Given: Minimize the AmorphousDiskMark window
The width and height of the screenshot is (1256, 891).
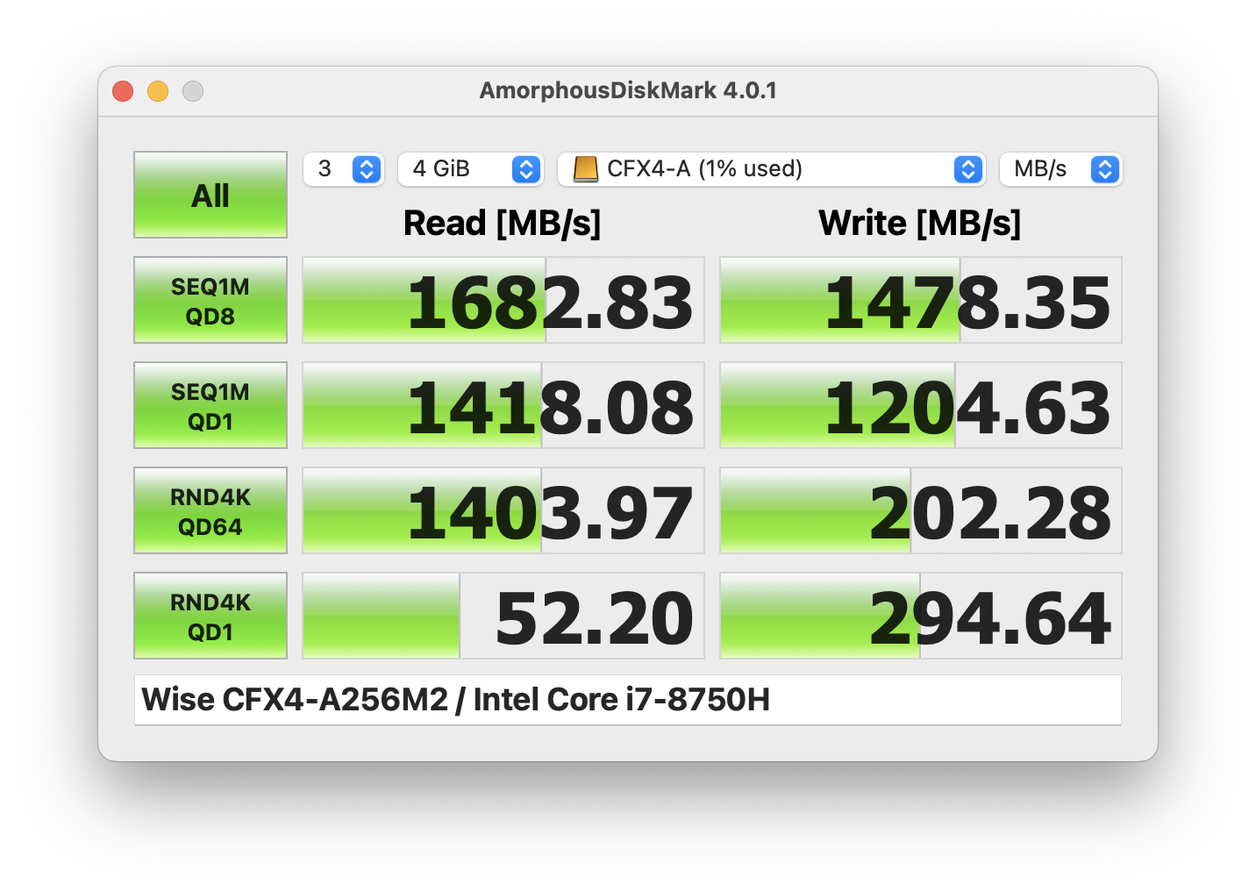Looking at the screenshot, I should (x=158, y=91).
